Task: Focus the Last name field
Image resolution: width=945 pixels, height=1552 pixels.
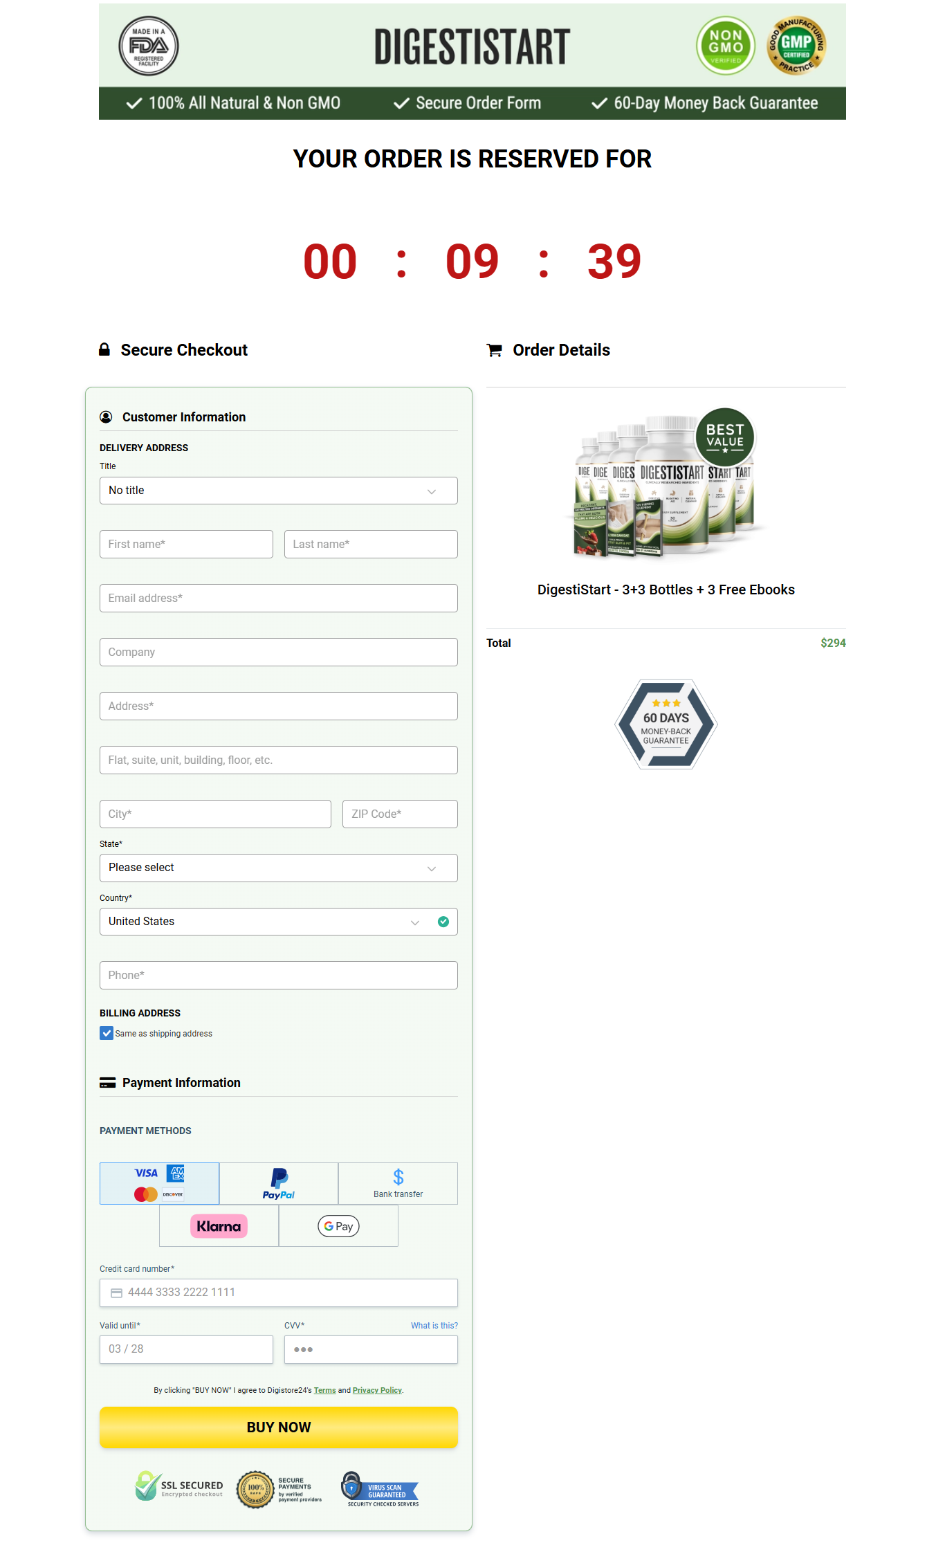Action: 371,545
